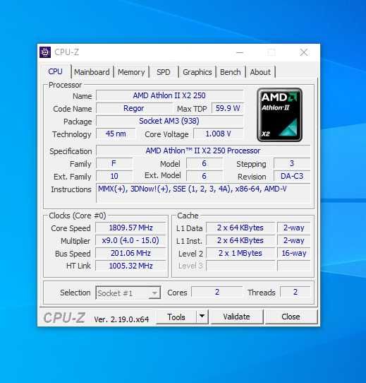Click the Specification field text

tap(203, 151)
